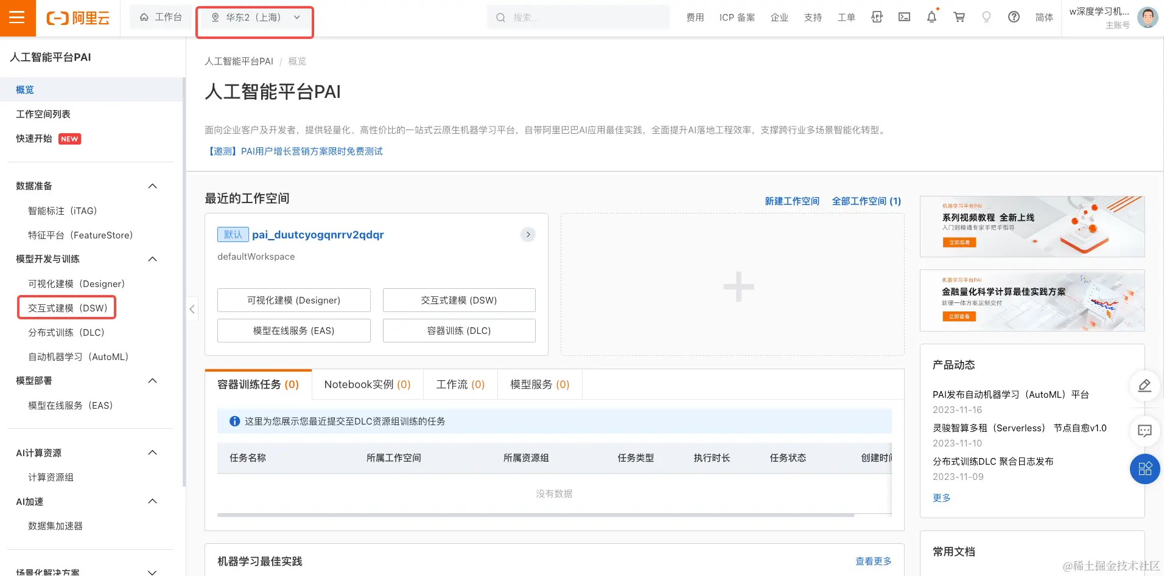Image resolution: width=1164 pixels, height=576 pixels.
Task: Open 自动机器学习（AutoML） in sidebar
Action: click(79, 356)
